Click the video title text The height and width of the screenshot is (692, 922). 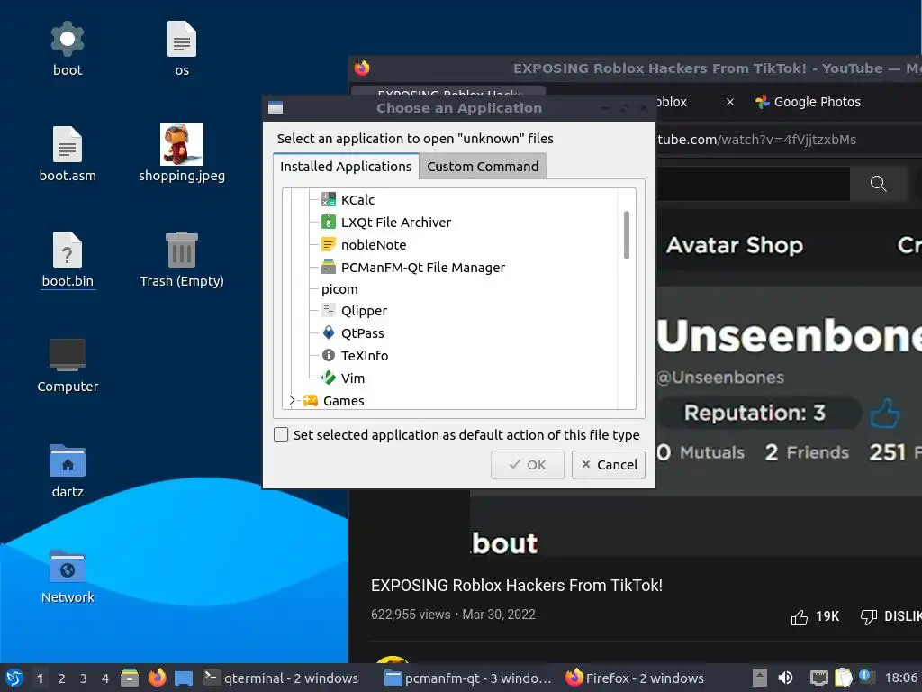(516, 586)
